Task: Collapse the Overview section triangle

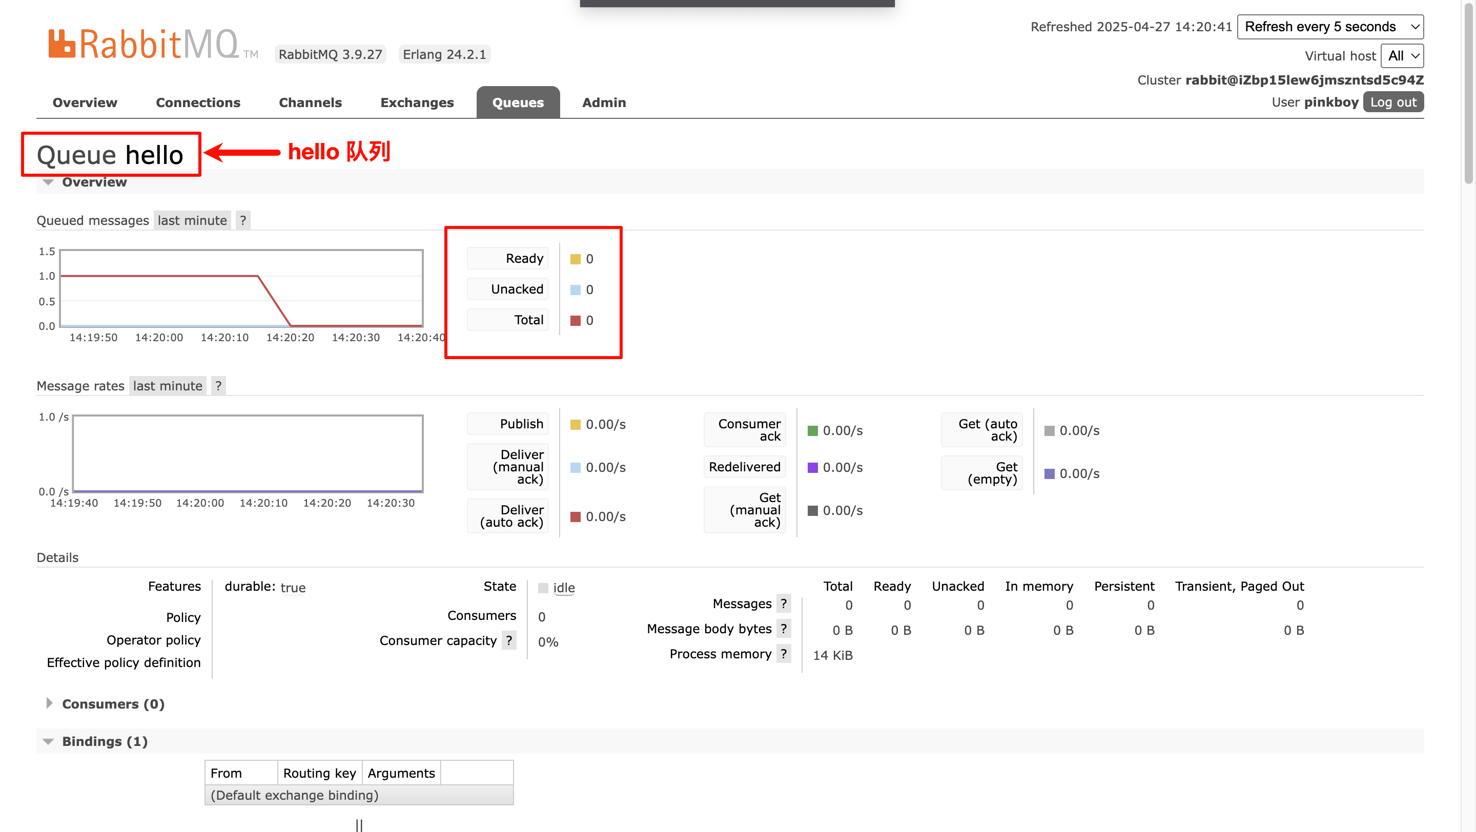Action: (49, 182)
